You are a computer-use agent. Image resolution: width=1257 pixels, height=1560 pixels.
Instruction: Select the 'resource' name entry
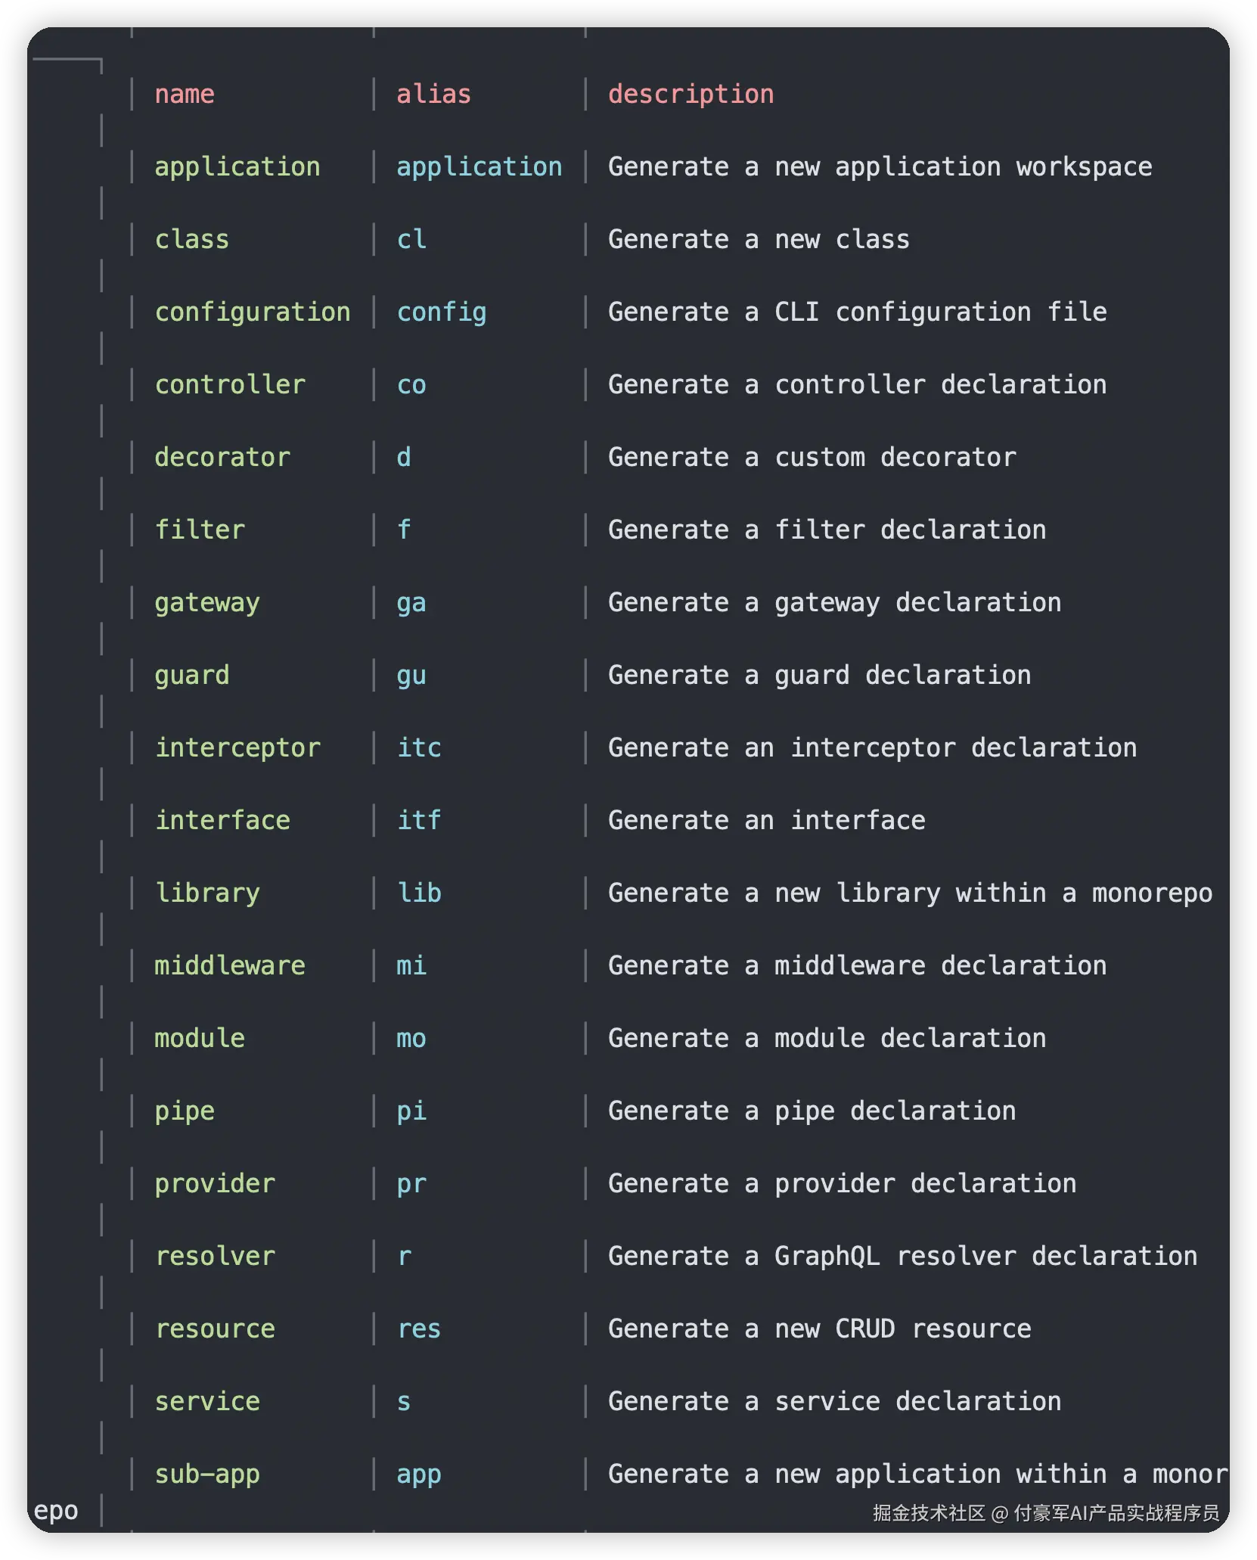[215, 1328]
